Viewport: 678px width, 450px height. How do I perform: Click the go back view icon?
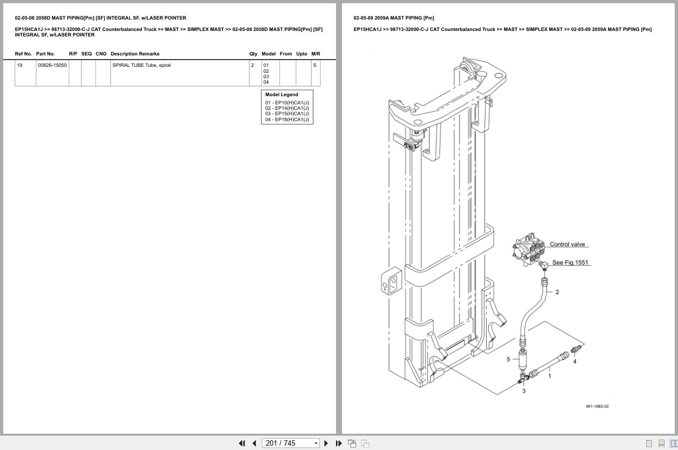pos(352,443)
